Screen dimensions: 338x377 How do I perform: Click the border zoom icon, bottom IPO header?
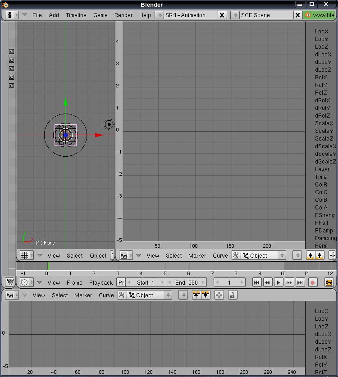(x=219, y=295)
